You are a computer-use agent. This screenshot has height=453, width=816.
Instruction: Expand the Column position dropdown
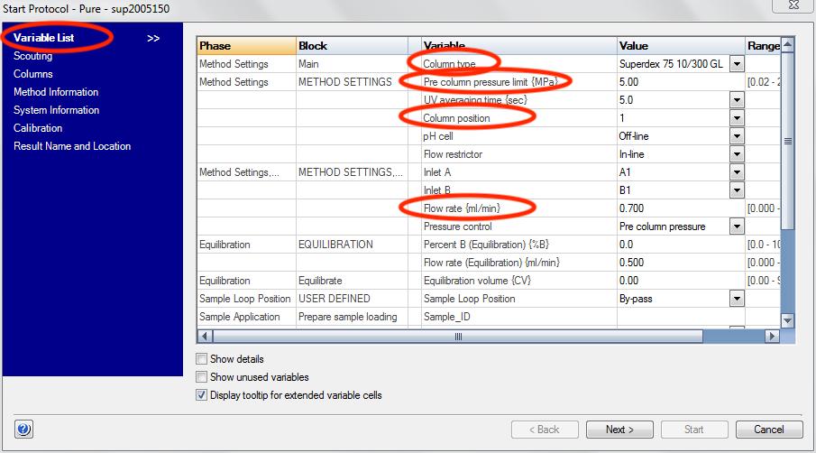(737, 118)
